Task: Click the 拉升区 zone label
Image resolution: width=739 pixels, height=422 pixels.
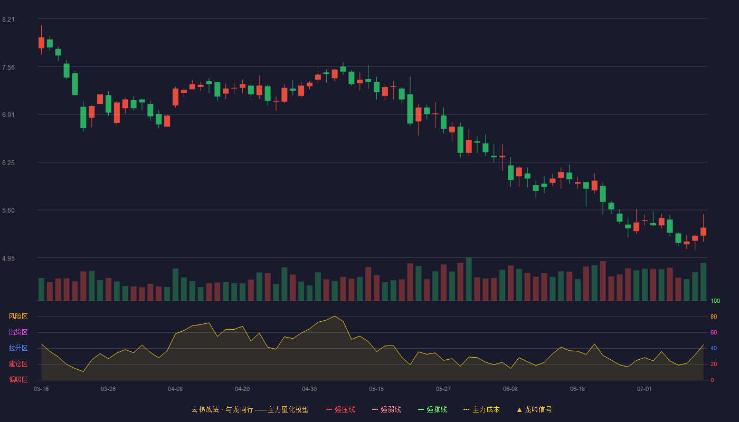Action: click(x=18, y=348)
